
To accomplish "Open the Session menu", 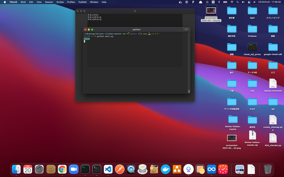I will 49,2.
